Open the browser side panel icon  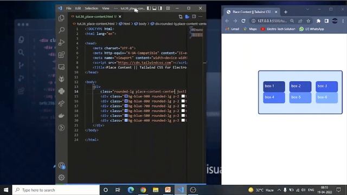tap(326, 21)
